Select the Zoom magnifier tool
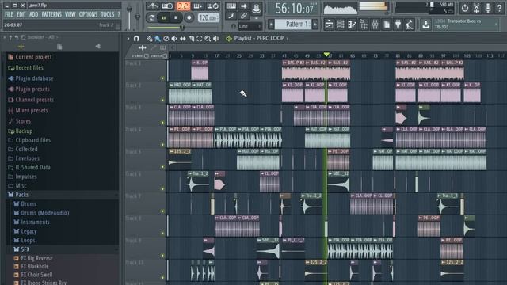Image resolution: width=507 pixels, height=285 pixels. (x=208, y=39)
